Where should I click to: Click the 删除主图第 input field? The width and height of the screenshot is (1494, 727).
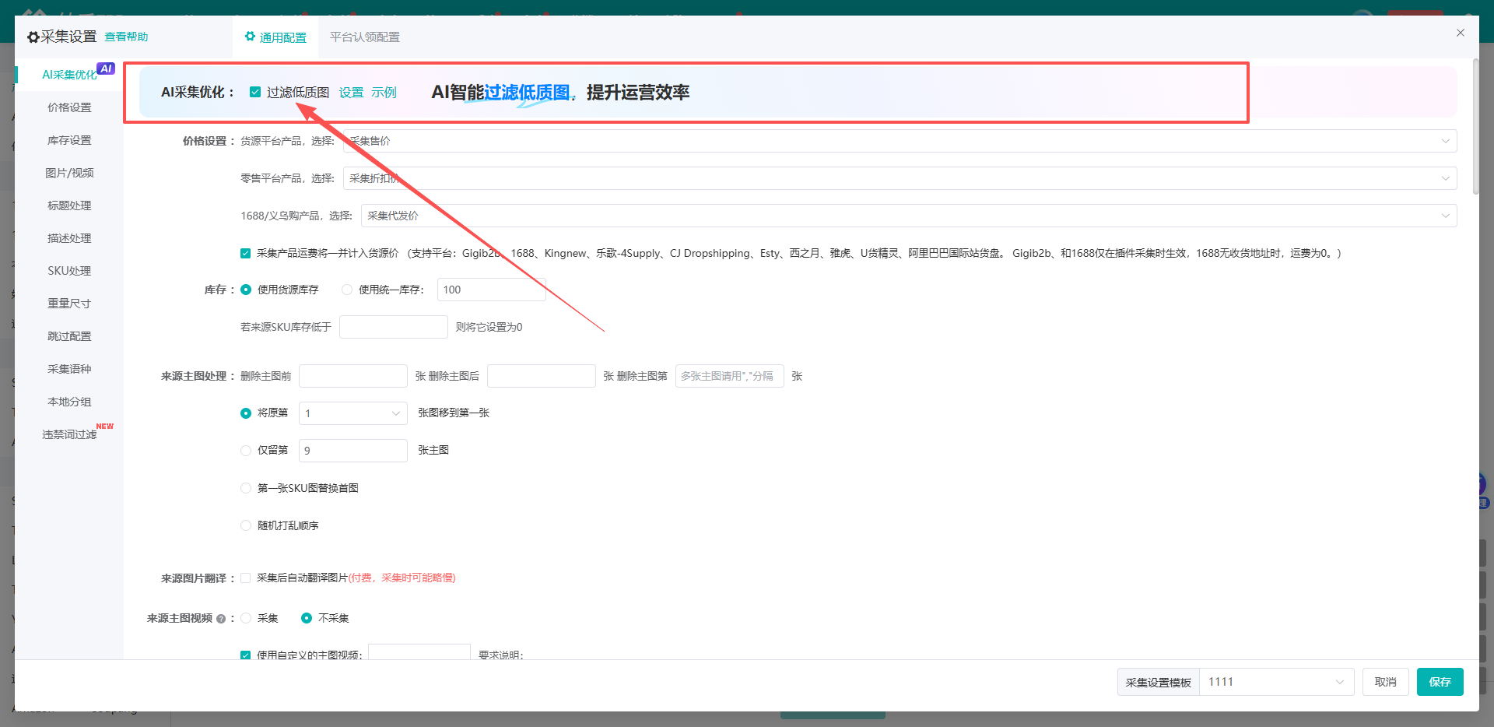(x=730, y=376)
